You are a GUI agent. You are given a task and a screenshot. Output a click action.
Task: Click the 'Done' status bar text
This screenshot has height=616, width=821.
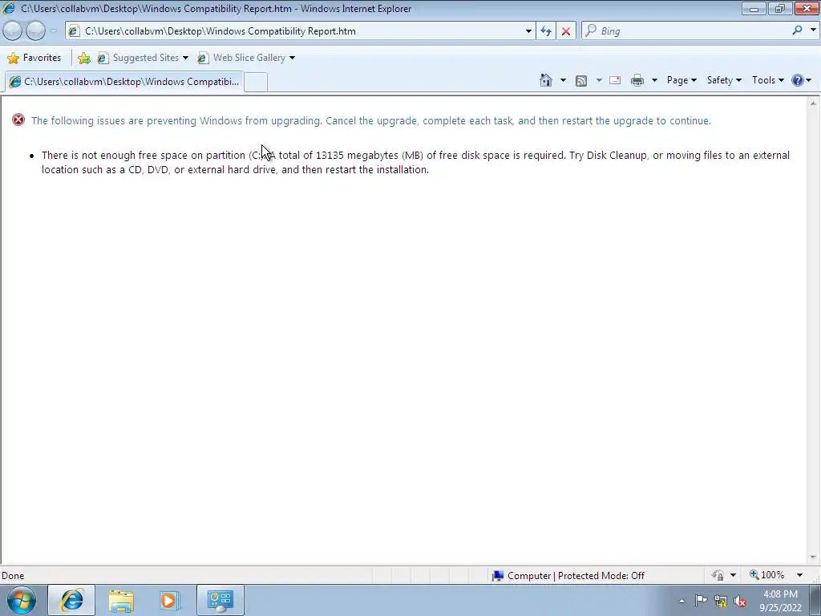[x=13, y=576]
